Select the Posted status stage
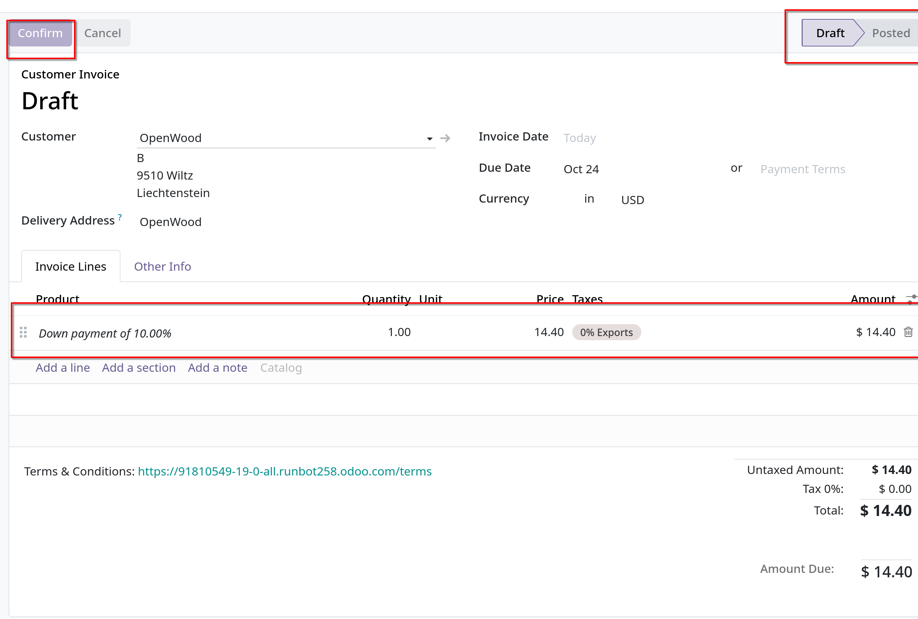Image resolution: width=918 pixels, height=619 pixels. 891,33
